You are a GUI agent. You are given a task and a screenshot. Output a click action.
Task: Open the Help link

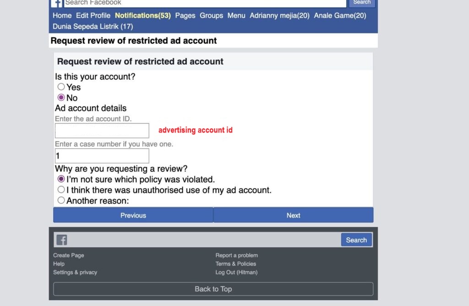(59, 264)
